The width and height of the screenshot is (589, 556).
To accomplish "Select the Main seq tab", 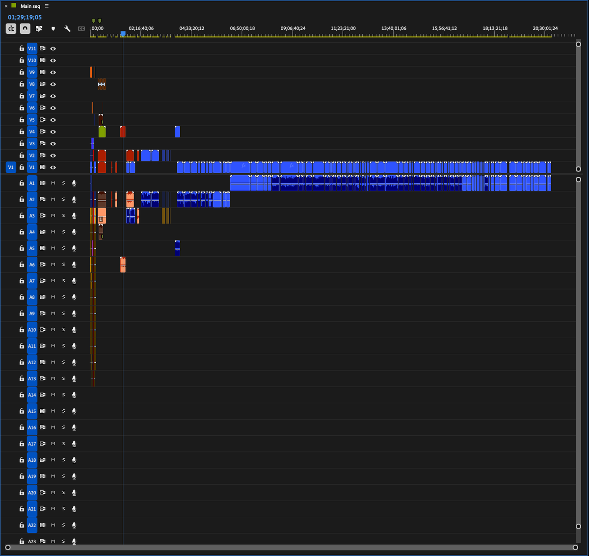I will [x=29, y=6].
